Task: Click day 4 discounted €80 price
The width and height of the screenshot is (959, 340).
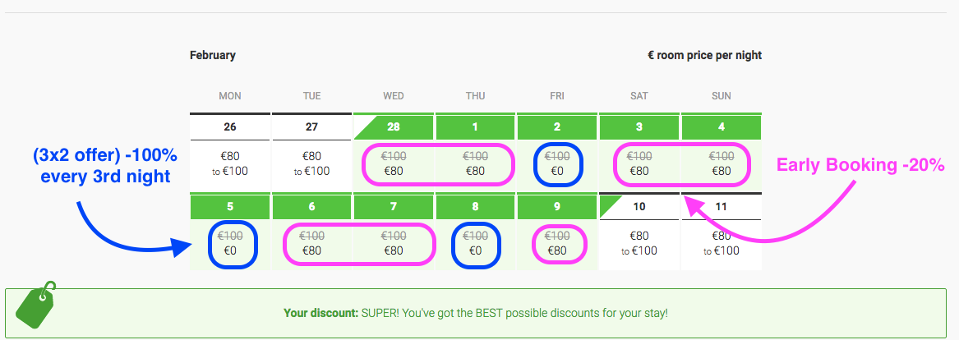Action: [721, 171]
